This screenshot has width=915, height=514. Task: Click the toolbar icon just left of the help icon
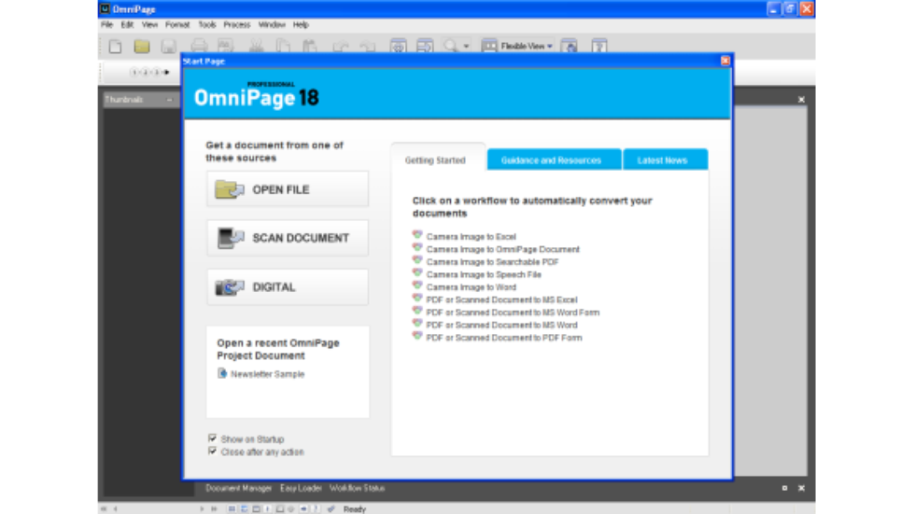pos(570,46)
